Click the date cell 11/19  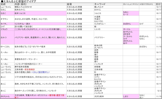point(158,27)
